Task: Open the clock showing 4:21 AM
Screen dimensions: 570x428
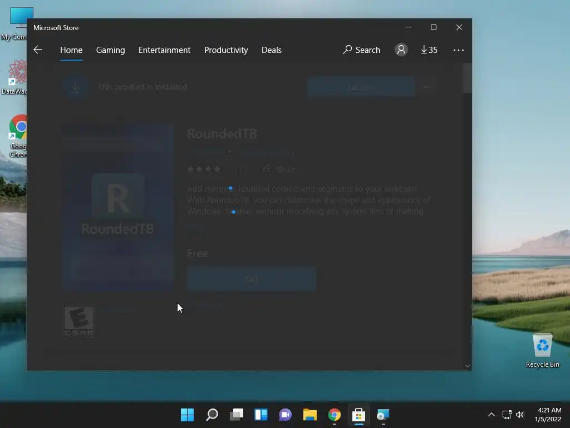Action: point(548,415)
